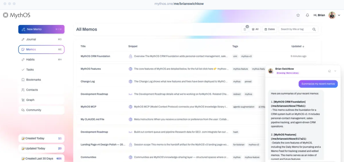
Task: Go to Tasks in the sidebar
Action: tap(41, 70)
